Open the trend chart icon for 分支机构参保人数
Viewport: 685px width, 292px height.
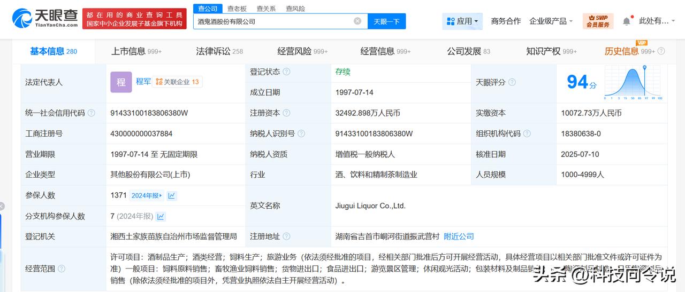[161, 216]
